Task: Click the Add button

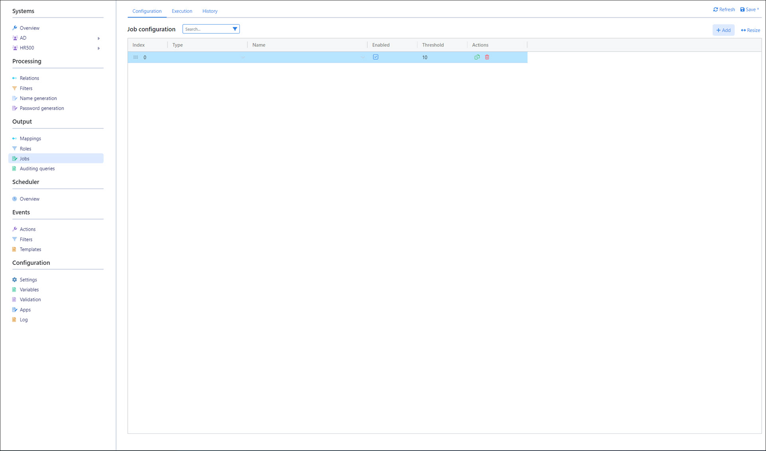Action: [x=723, y=30]
